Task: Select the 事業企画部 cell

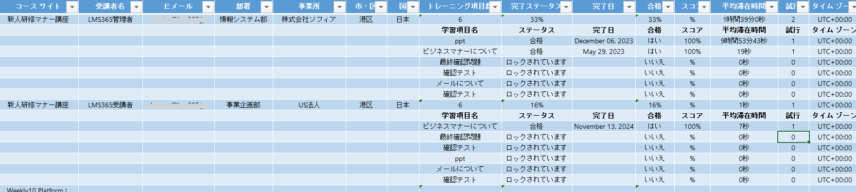Action: 244,105
